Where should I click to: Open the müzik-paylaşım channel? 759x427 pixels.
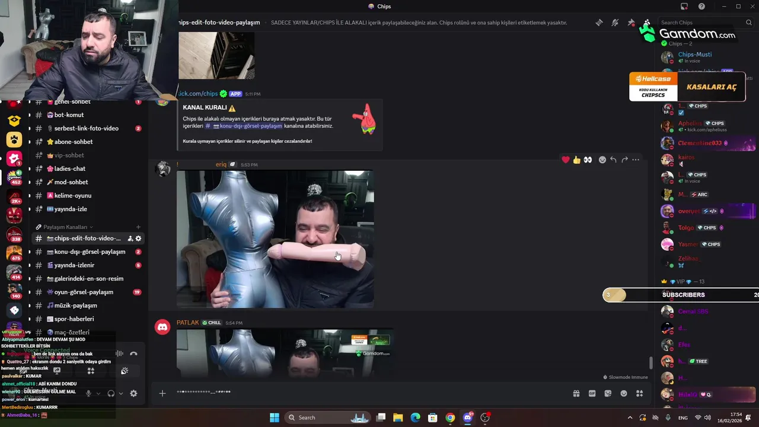[87, 305]
